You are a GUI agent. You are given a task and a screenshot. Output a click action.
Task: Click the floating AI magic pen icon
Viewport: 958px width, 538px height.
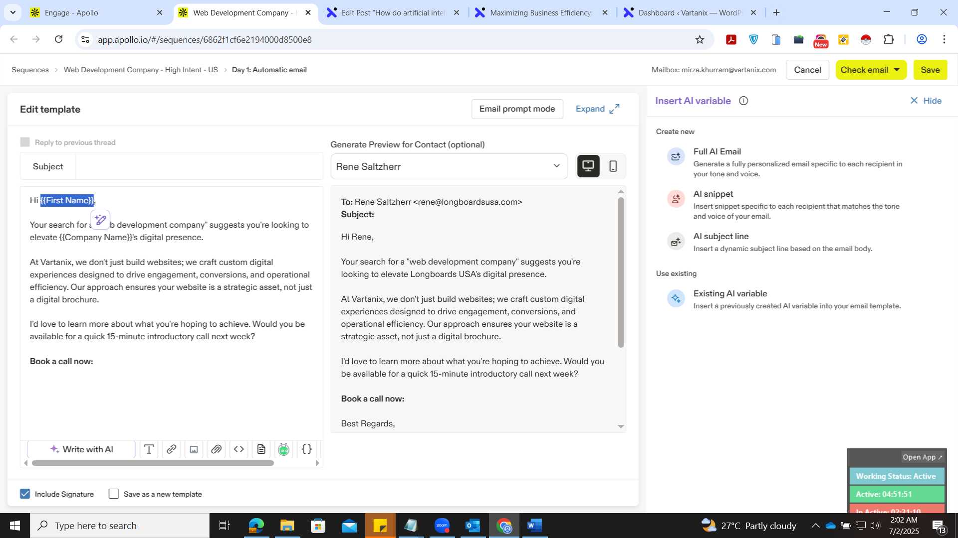click(100, 220)
